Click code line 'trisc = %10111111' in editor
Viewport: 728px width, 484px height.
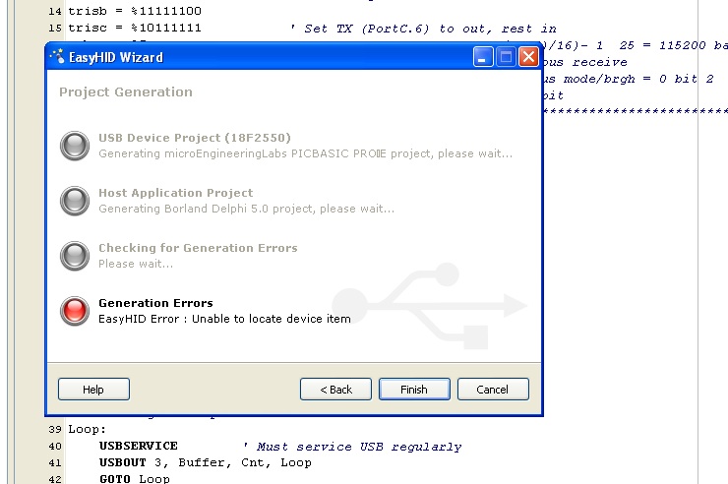coord(135,28)
